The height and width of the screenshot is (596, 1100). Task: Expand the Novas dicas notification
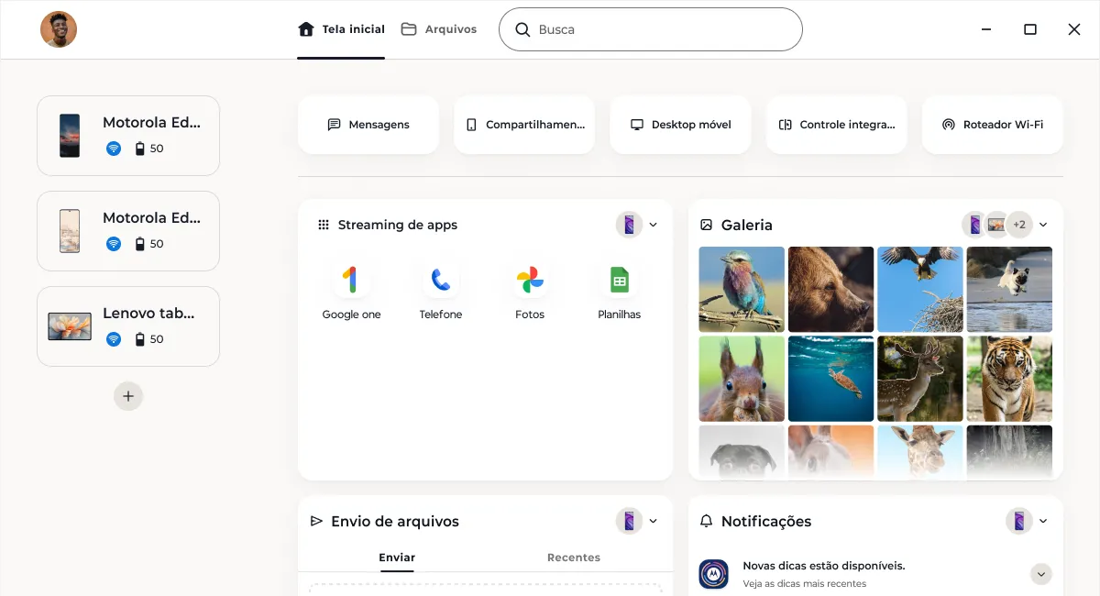(x=1040, y=574)
